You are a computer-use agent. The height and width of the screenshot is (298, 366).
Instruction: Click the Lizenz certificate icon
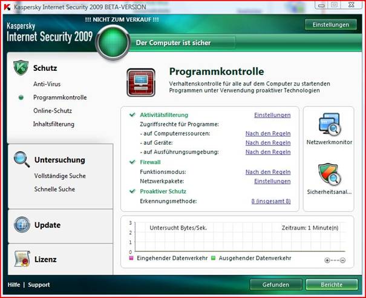click(22, 259)
